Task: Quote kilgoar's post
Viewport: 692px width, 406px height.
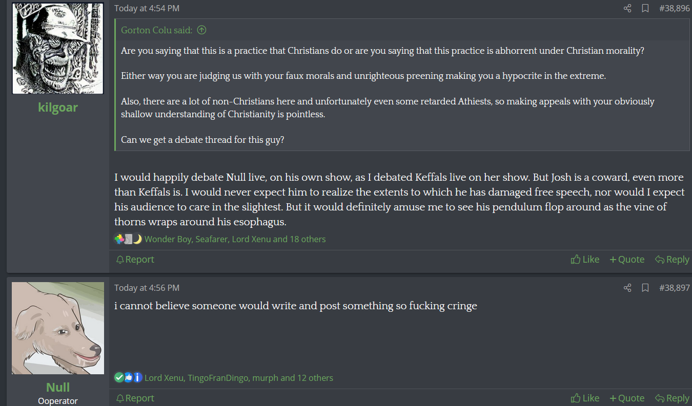Action: click(x=627, y=260)
